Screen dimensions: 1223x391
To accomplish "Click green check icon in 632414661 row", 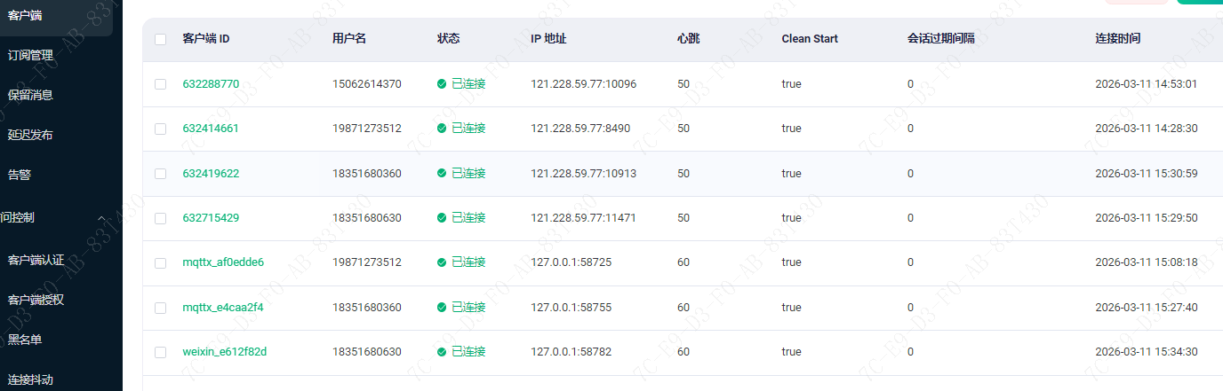I will (442, 129).
